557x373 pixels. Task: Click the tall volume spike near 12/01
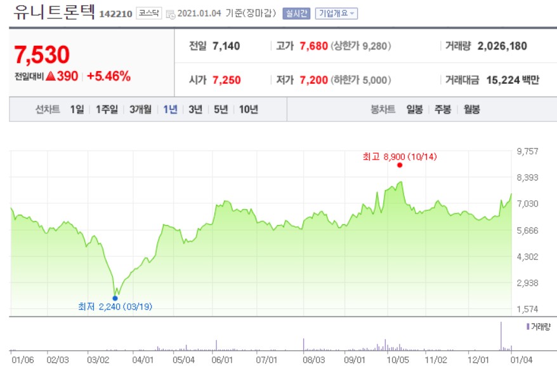(x=501, y=336)
